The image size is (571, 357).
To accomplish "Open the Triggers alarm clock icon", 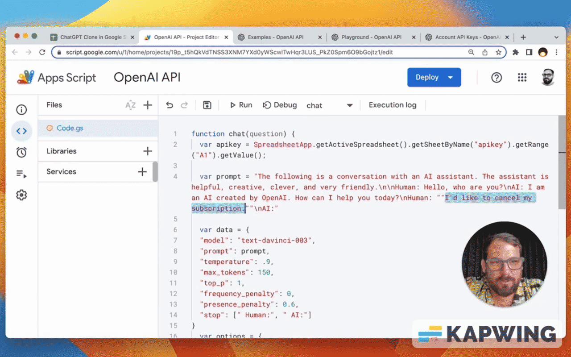I will click(x=21, y=153).
